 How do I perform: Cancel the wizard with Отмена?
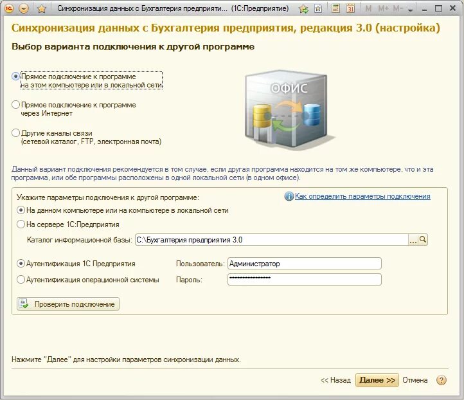point(415,380)
